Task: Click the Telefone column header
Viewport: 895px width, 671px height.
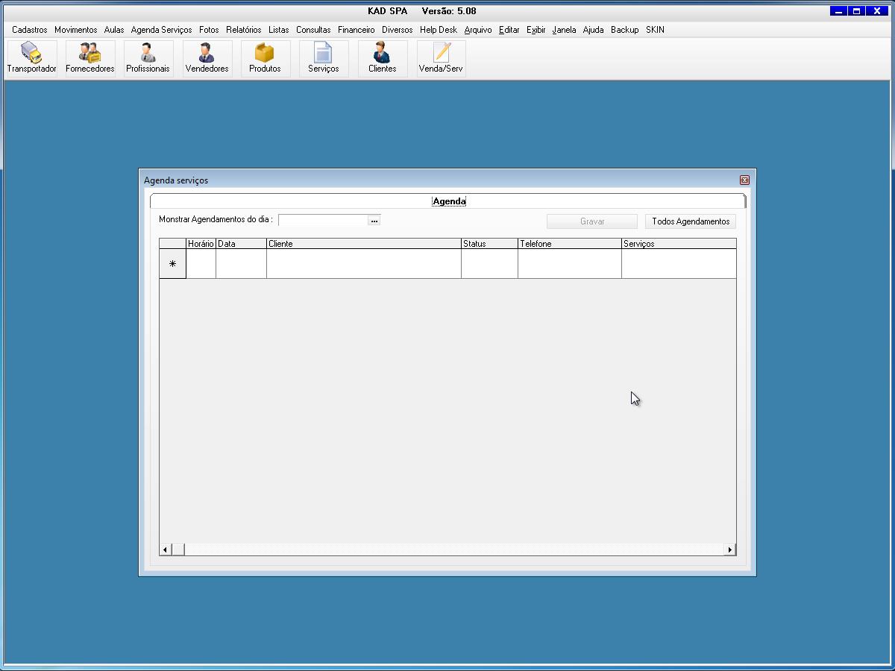Action: click(x=570, y=244)
